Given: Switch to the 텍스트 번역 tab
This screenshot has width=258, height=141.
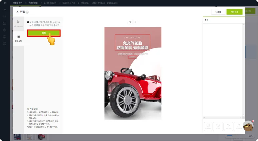Looking at the screenshot, I should 18,24.
